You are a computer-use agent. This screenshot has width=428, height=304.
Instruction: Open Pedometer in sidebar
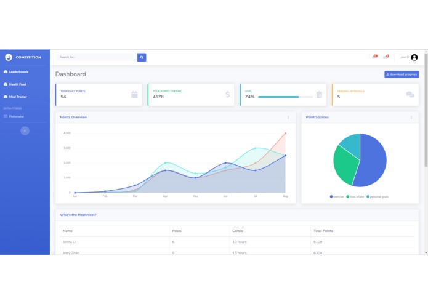pyautogui.click(x=17, y=116)
